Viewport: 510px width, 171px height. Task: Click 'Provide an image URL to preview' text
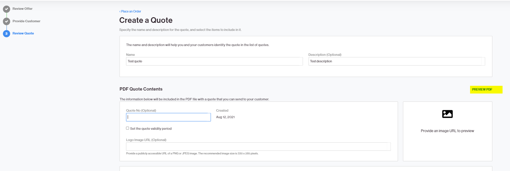click(447, 131)
